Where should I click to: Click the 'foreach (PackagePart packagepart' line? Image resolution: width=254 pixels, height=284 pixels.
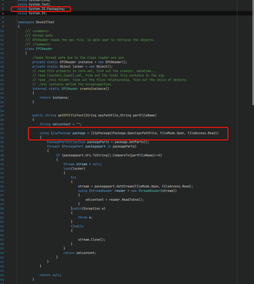(x=92, y=146)
